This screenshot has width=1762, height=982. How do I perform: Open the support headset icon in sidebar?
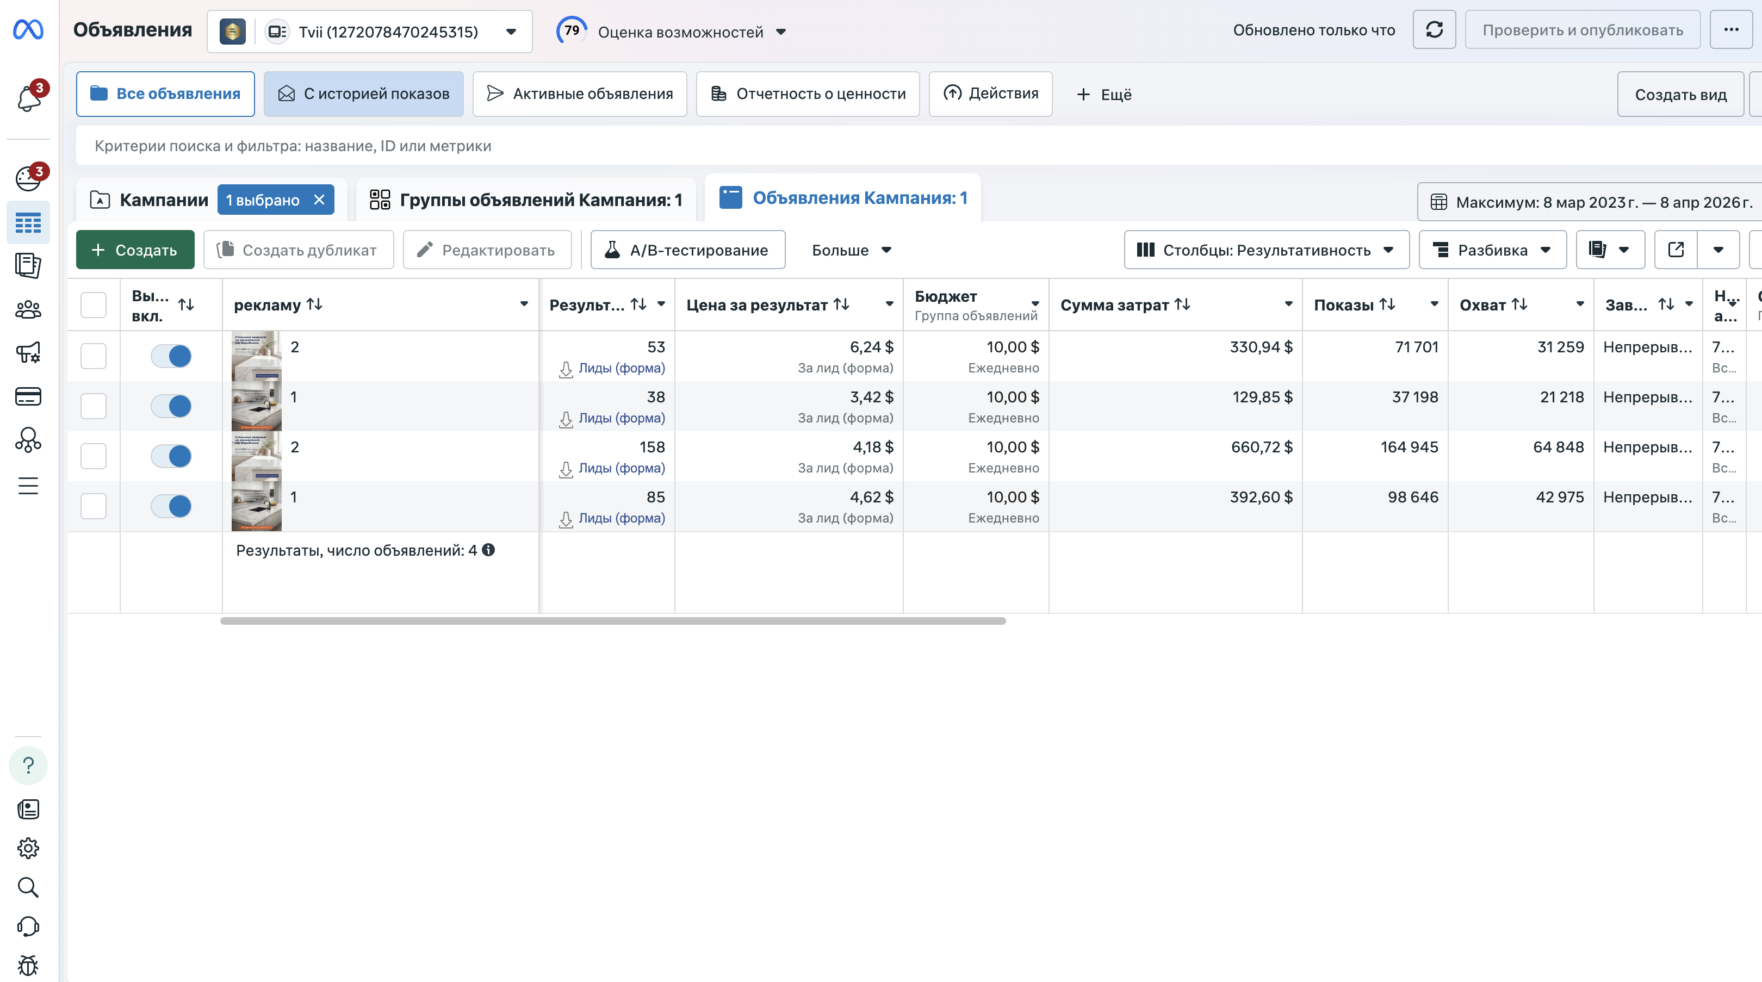click(28, 926)
